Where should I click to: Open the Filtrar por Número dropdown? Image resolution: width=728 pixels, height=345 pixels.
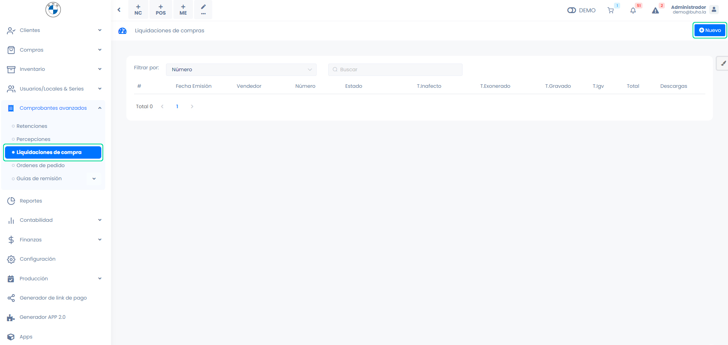[x=241, y=70]
